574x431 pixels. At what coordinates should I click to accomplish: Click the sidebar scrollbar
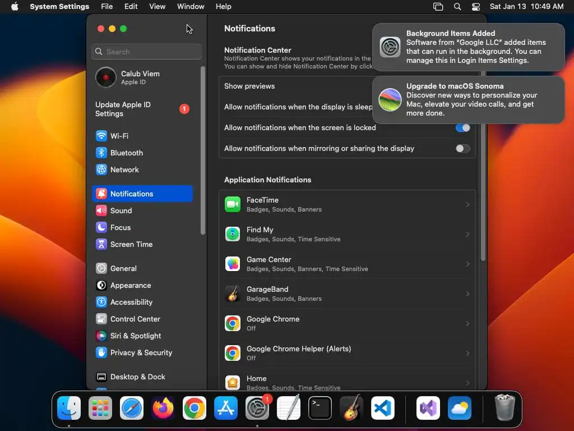(x=203, y=150)
